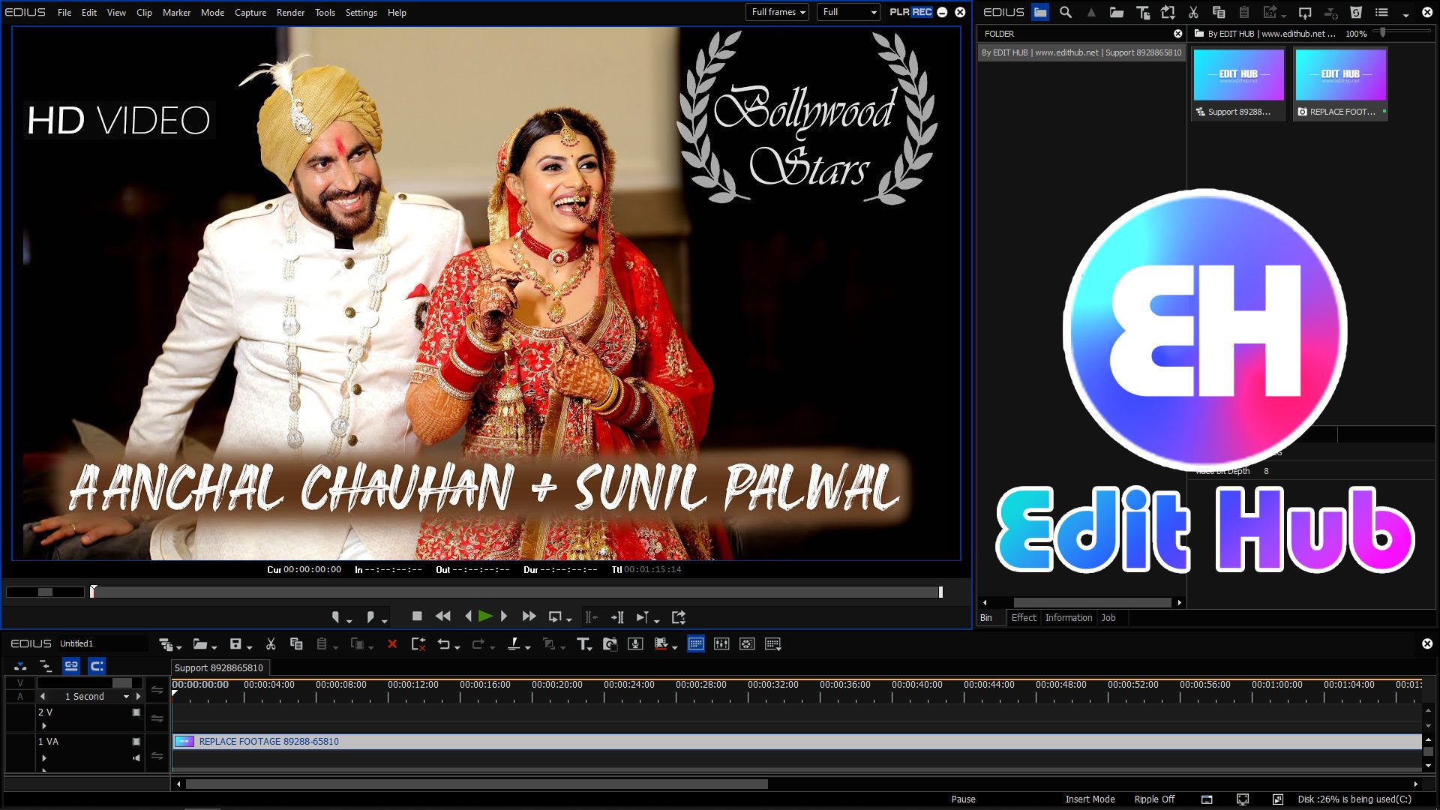The height and width of the screenshot is (810, 1440).
Task: Open the Audio Mixer toggle icon
Action: 721,644
